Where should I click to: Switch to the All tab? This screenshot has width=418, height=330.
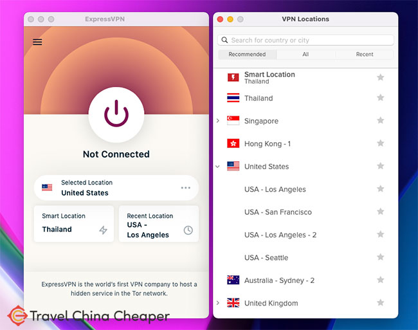(305, 55)
